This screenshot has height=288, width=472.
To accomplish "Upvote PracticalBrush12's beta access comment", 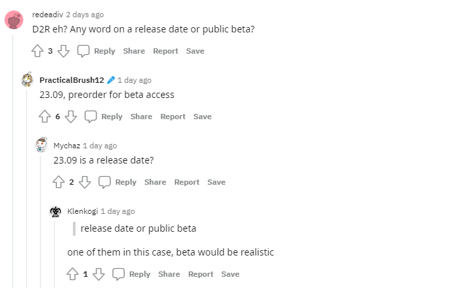I will coord(44,117).
